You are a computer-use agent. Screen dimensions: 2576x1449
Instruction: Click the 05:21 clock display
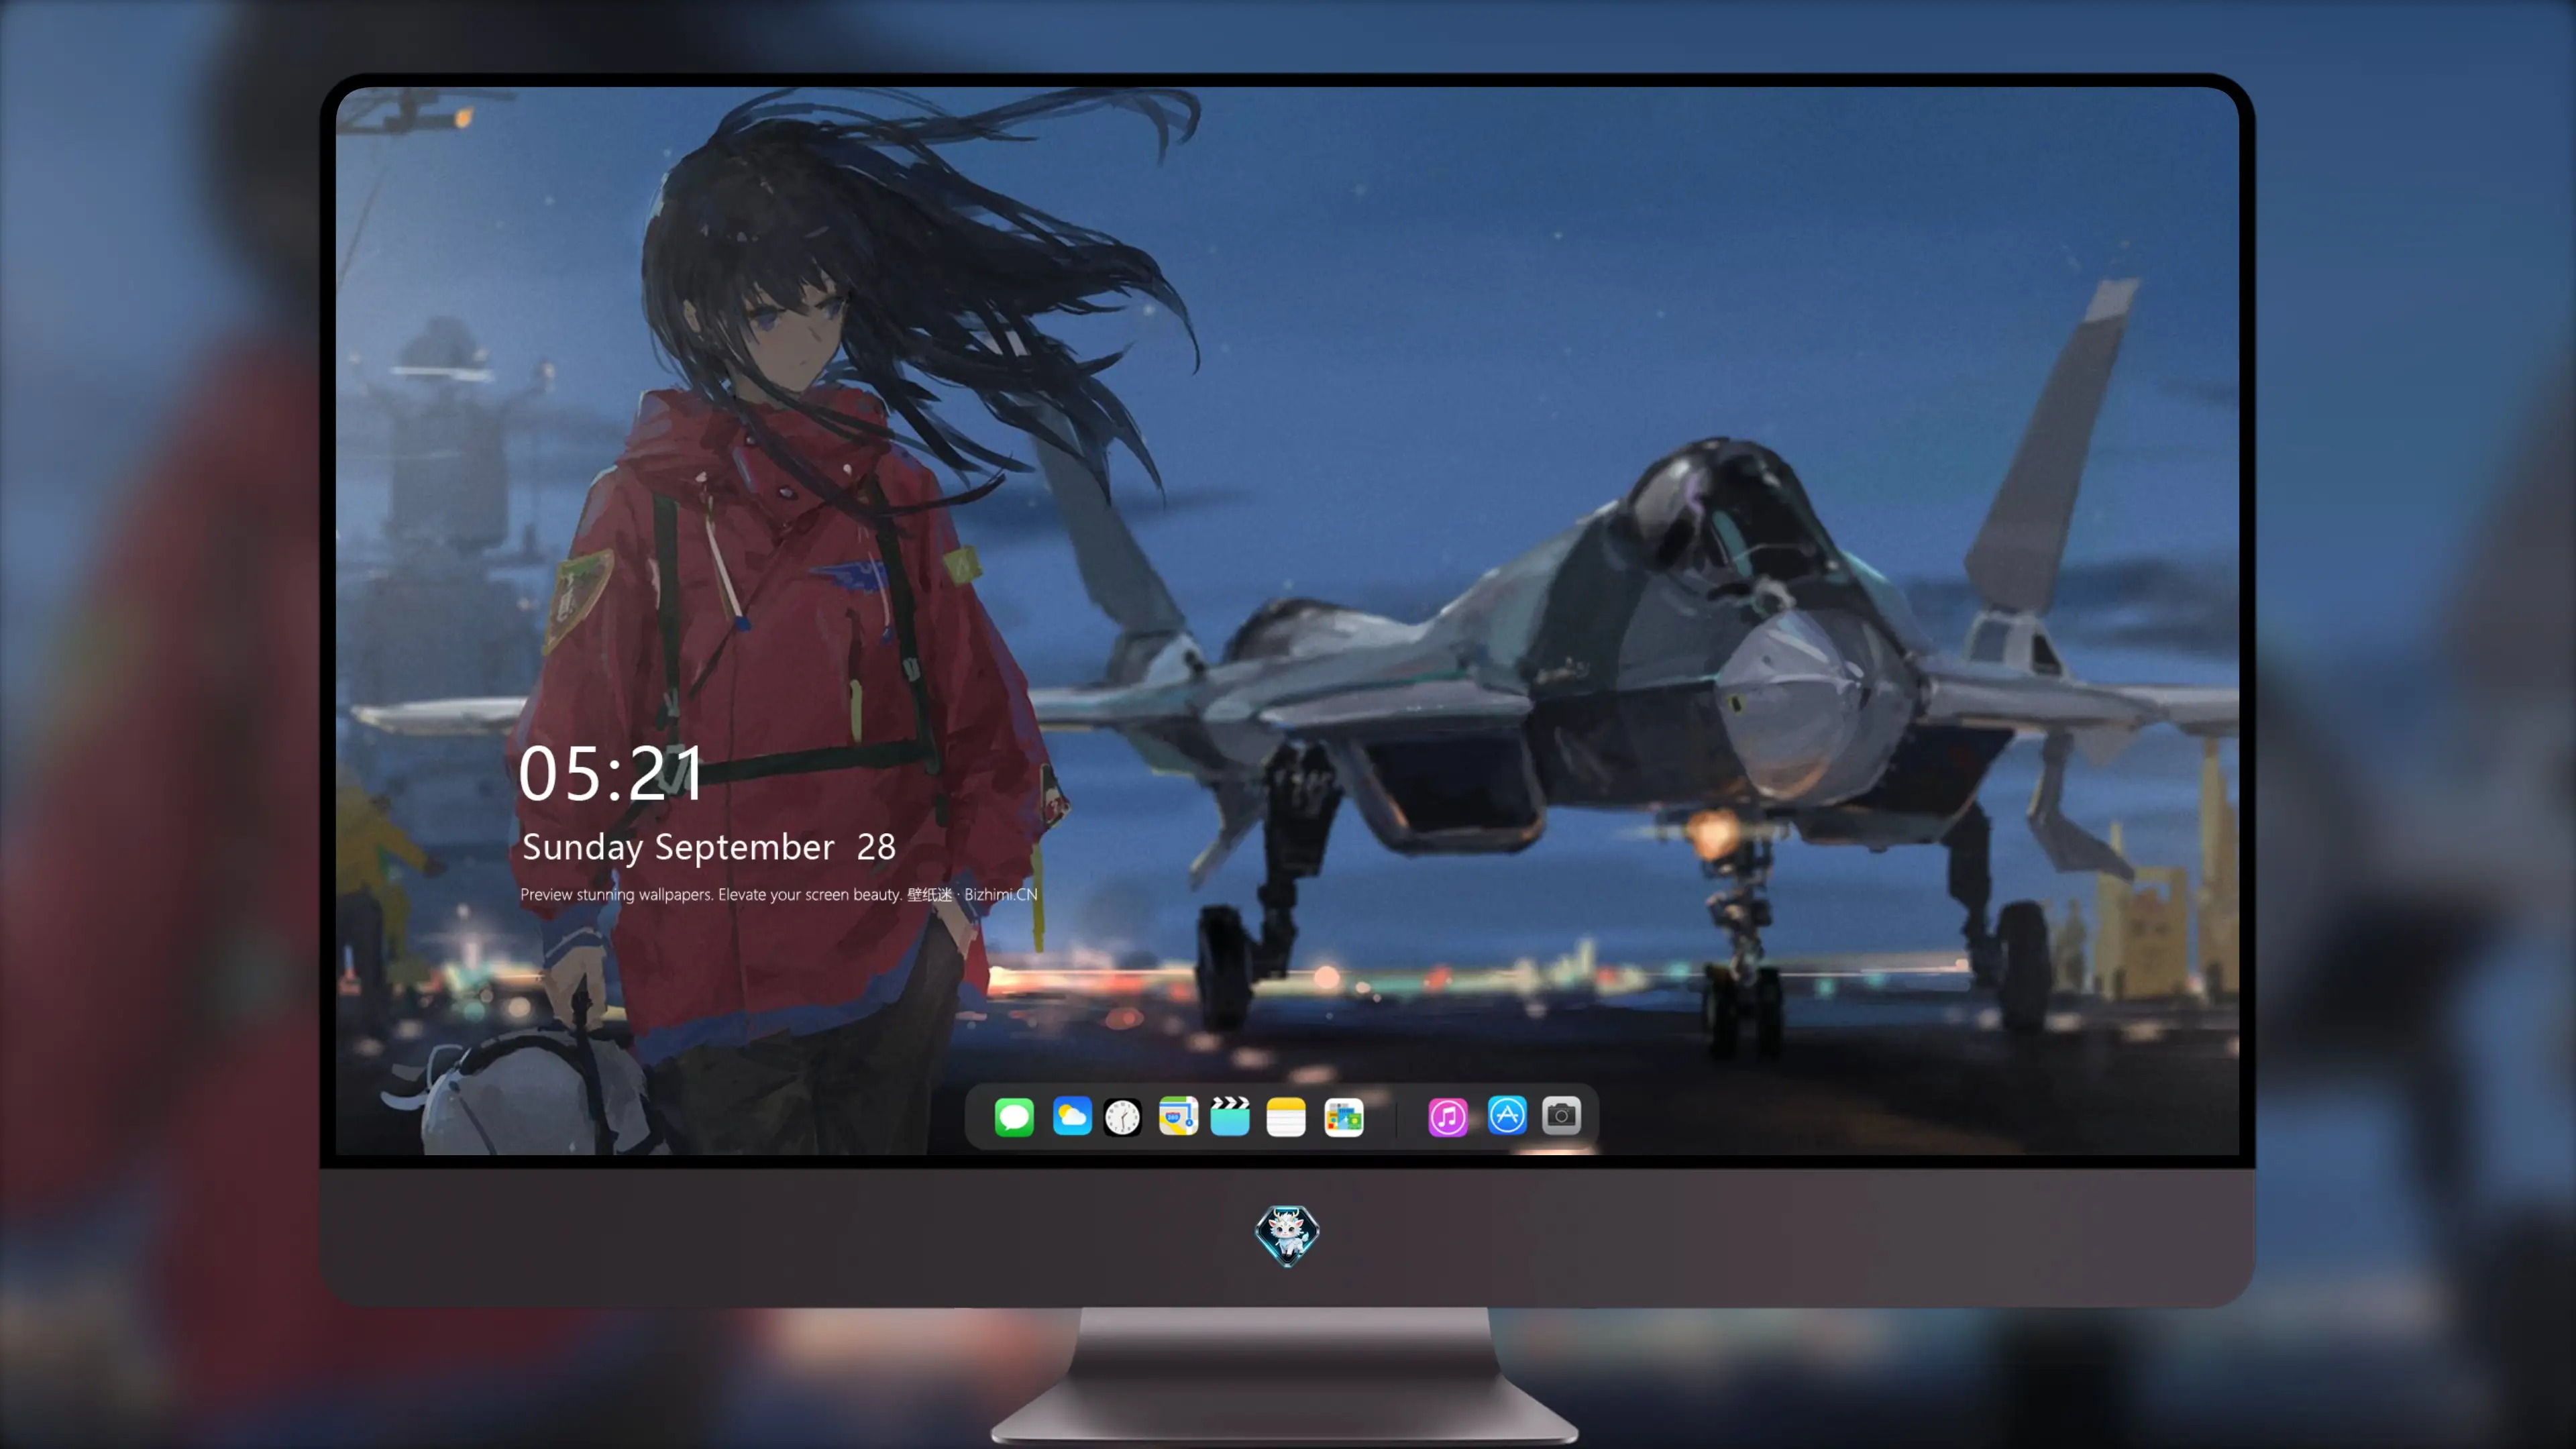pos(610,773)
